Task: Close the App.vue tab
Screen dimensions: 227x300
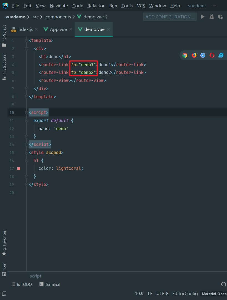Action: pos(71,29)
